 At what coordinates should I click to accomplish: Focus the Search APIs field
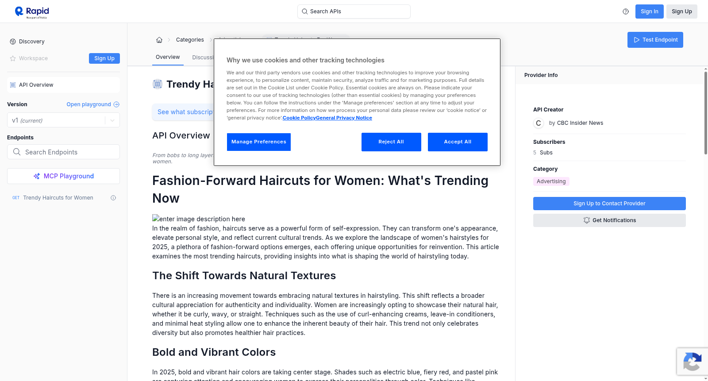[x=354, y=12]
